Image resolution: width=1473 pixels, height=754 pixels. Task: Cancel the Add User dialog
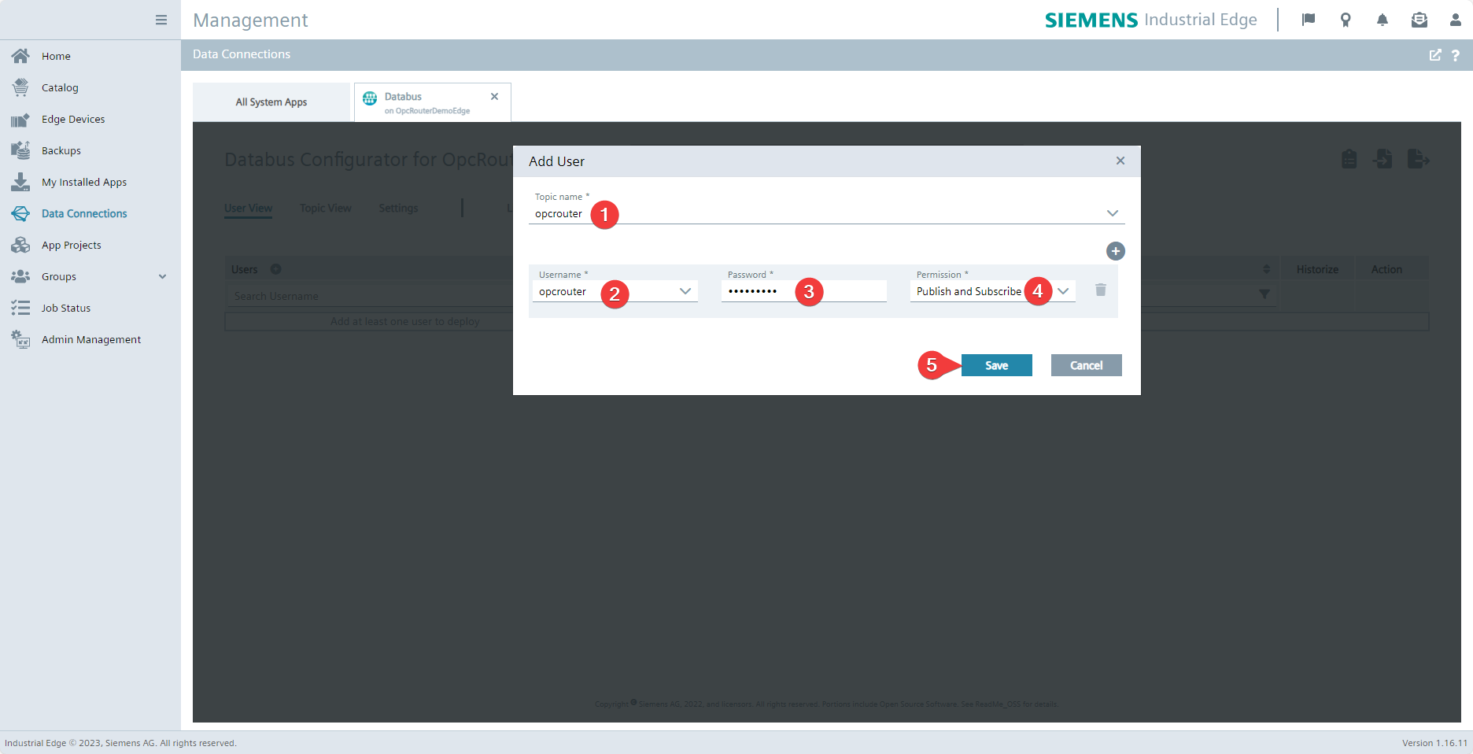click(1086, 365)
